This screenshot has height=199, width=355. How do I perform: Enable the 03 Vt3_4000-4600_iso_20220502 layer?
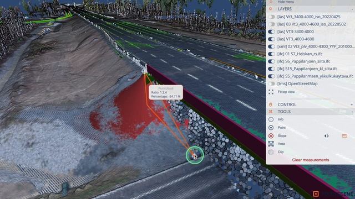tap(272, 24)
